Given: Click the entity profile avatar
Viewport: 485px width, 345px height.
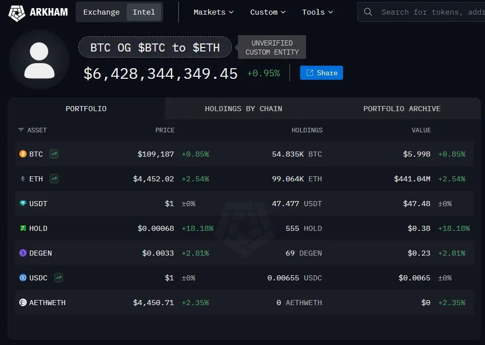Looking at the screenshot, I should 39,60.
